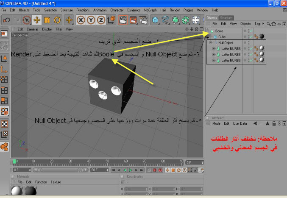
Task: Expand the third Lathe NURBS item
Action: click(x=214, y=60)
